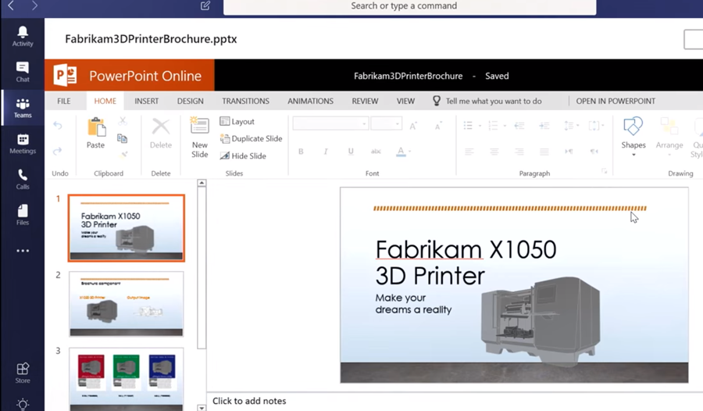This screenshot has width=703, height=411.
Task: Toggle justify paragraph alignment
Action: click(544, 152)
